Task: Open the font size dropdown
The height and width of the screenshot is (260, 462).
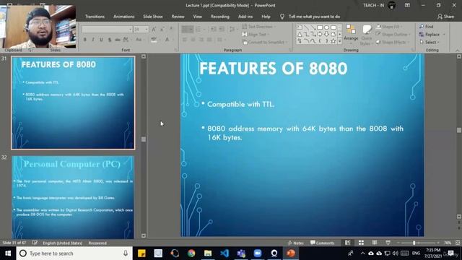Action: pyautogui.click(x=147, y=29)
